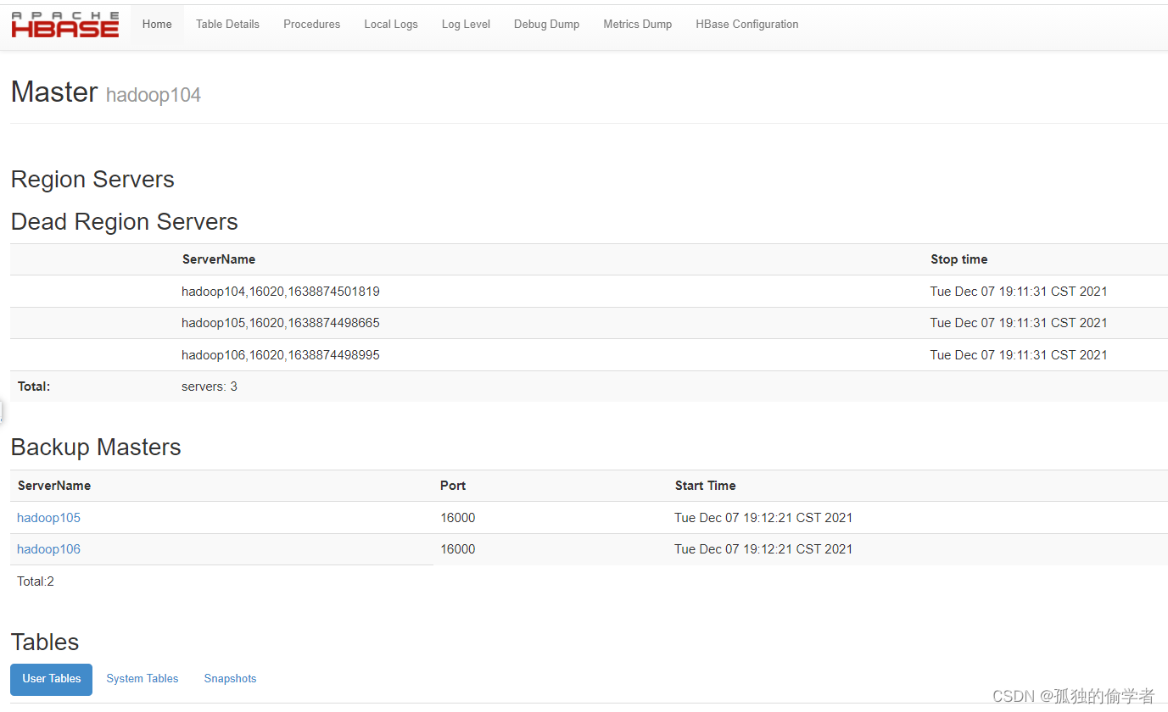The height and width of the screenshot is (712, 1168).
Task: Click the Stop time column header
Action: (958, 259)
